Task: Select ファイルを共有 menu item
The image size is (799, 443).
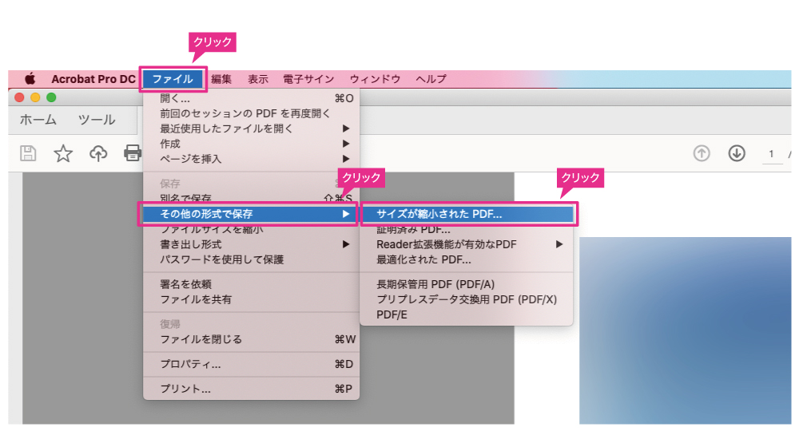Action: pyautogui.click(x=251, y=299)
